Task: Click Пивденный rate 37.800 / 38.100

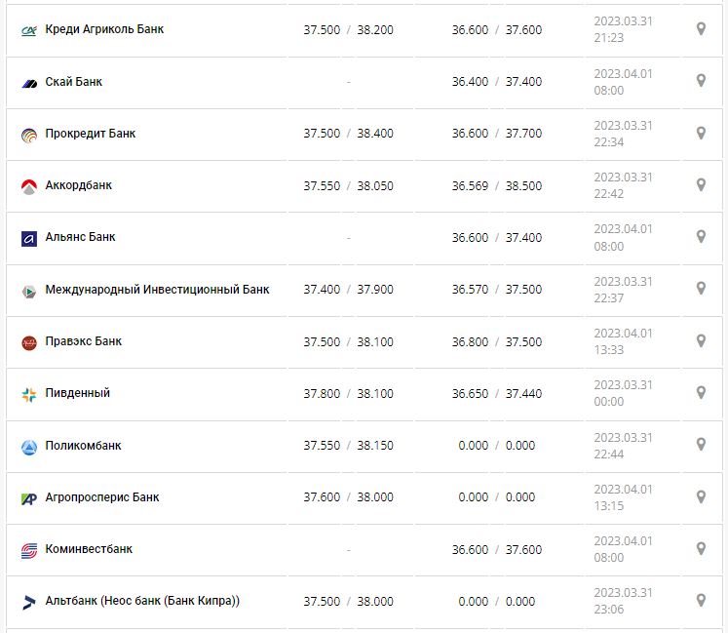Action: click(348, 393)
